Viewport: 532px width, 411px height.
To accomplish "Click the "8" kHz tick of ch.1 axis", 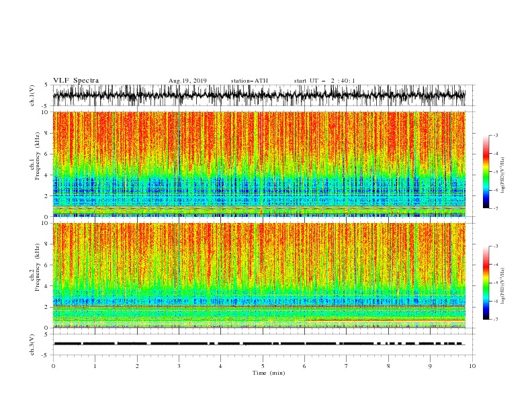I will pos(46,133).
